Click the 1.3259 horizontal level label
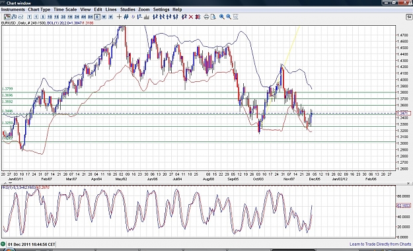Image resolution: width=413 pixels, height=251 pixels. click(7, 123)
